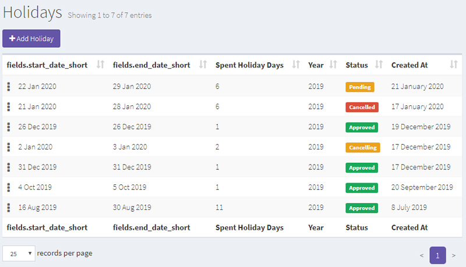Sort table by Year column
The width and height of the screenshot is (466, 267).
coord(333,65)
